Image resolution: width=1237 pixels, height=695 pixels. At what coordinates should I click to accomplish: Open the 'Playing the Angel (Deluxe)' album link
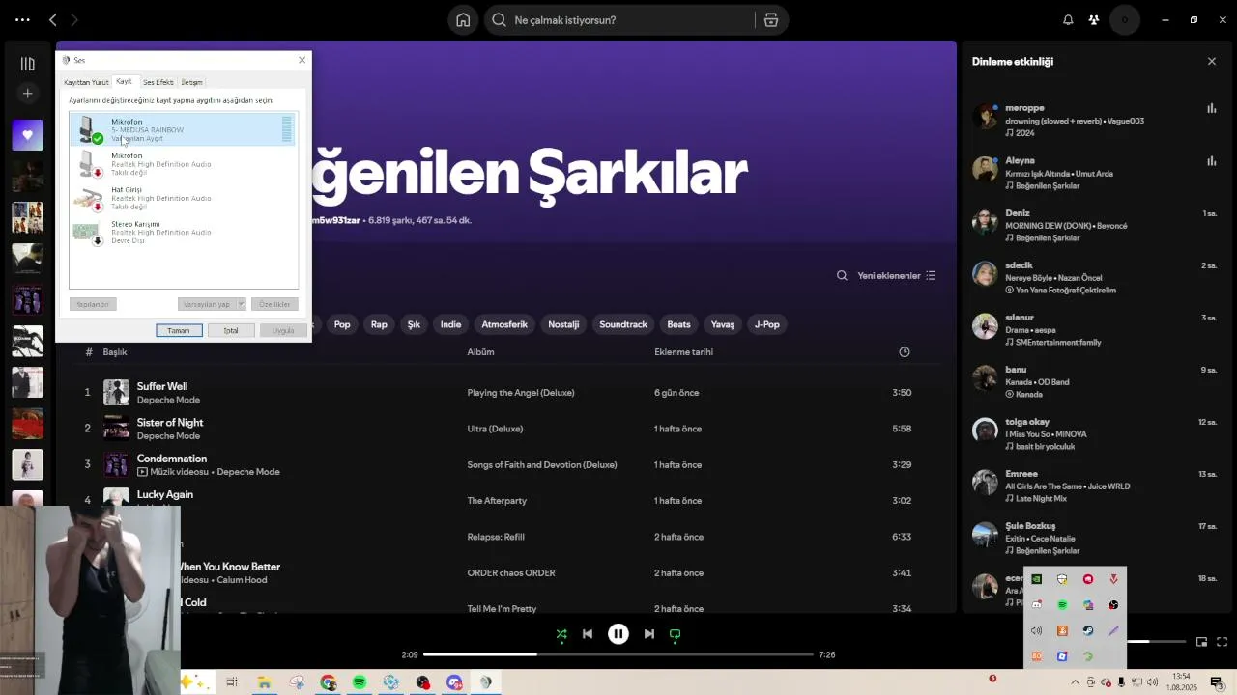pyautogui.click(x=521, y=393)
